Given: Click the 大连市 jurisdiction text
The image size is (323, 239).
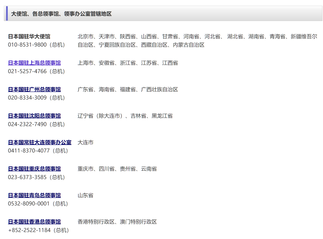Looking at the screenshot, I should (86, 142).
